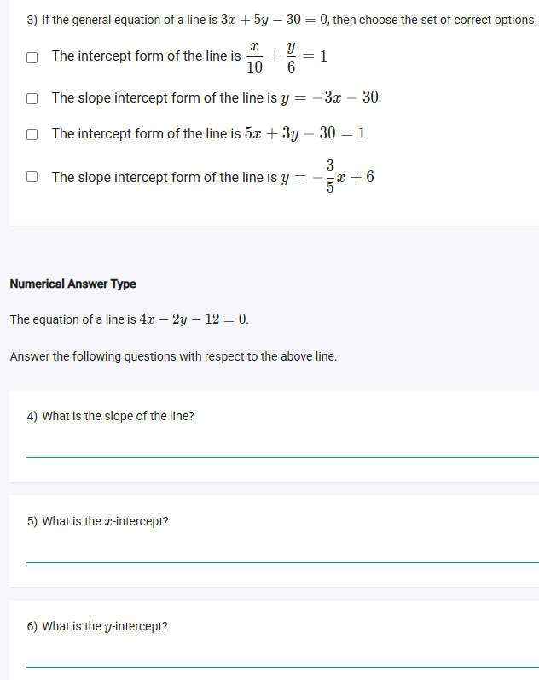Click 'then choose the set of correct options' text
The image size is (539, 680).
pos(434,20)
